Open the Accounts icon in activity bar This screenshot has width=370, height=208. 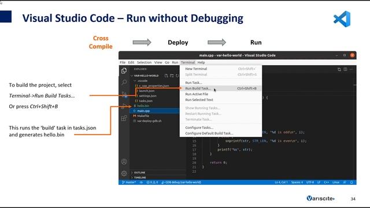pos(124,162)
